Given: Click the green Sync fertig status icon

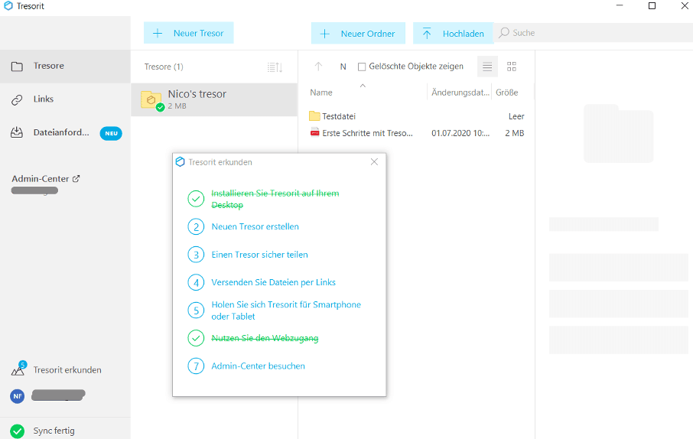Looking at the screenshot, I should (x=18, y=431).
